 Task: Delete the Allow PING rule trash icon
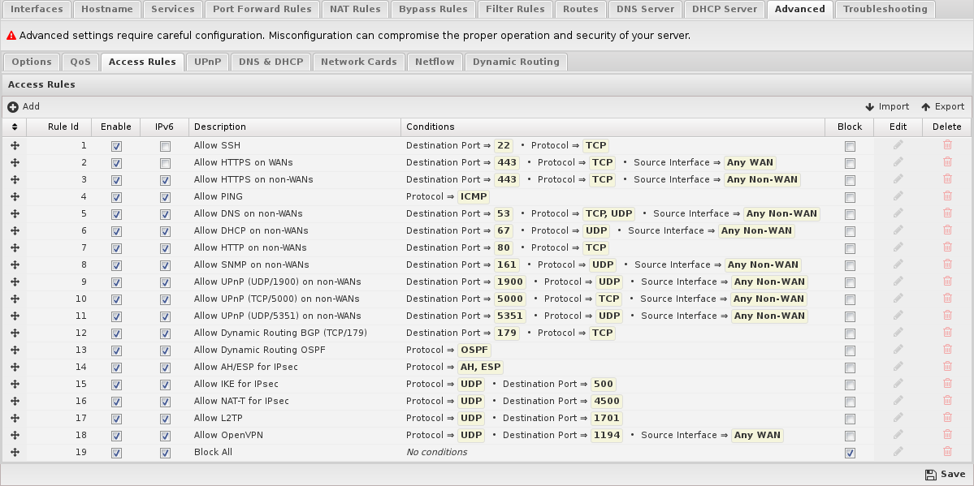pos(947,197)
